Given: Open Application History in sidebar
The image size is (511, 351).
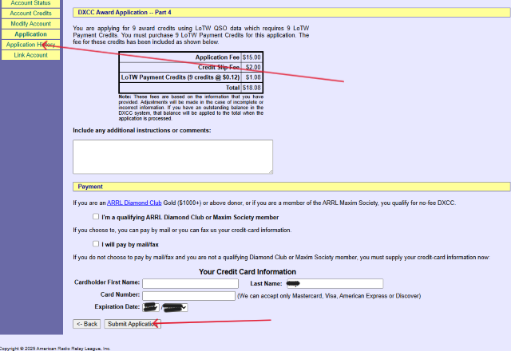Looking at the screenshot, I should tap(30, 45).
